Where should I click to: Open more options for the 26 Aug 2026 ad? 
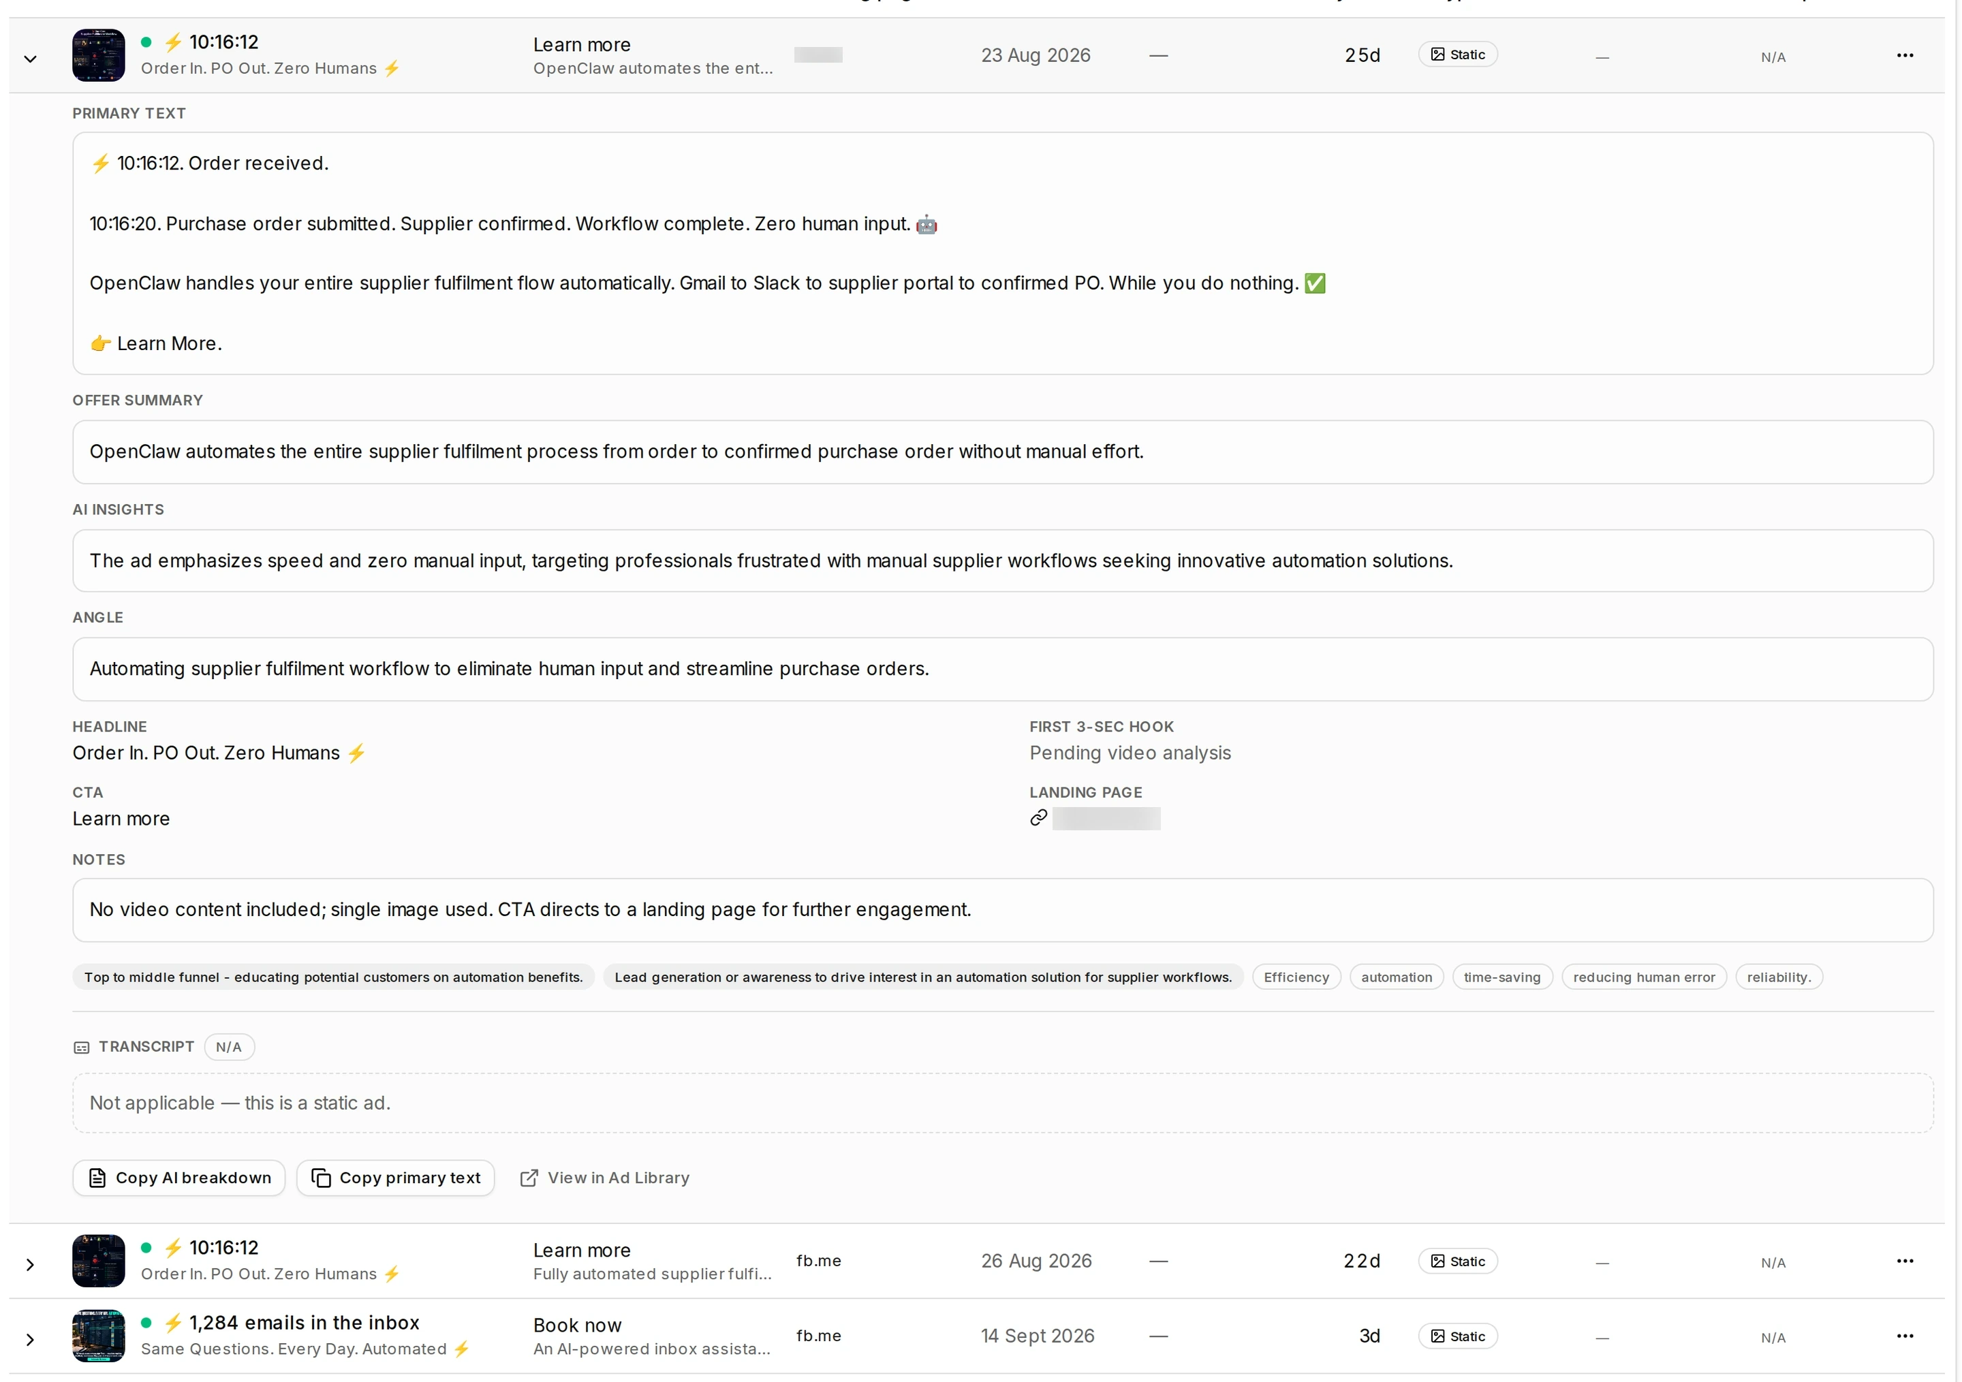(1905, 1261)
